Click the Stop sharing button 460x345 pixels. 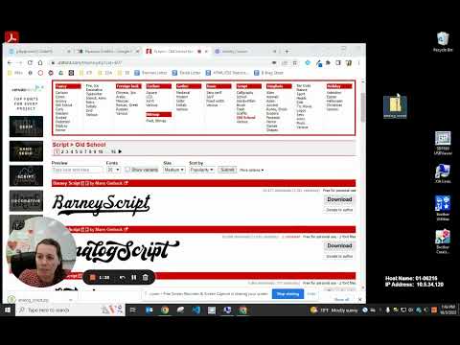[287, 294]
